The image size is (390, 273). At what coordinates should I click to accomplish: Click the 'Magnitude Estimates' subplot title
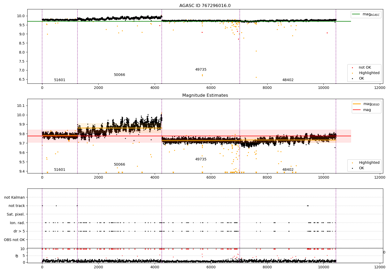point(205,95)
